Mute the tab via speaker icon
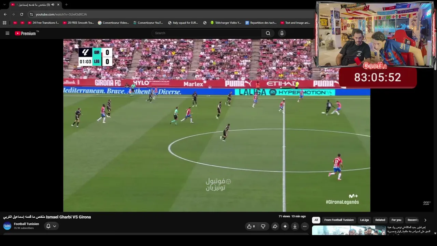Image resolution: width=437 pixels, height=246 pixels. point(53,4)
